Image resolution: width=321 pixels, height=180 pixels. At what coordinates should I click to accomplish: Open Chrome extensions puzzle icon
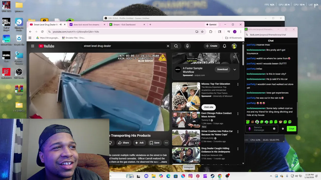pos(211,32)
